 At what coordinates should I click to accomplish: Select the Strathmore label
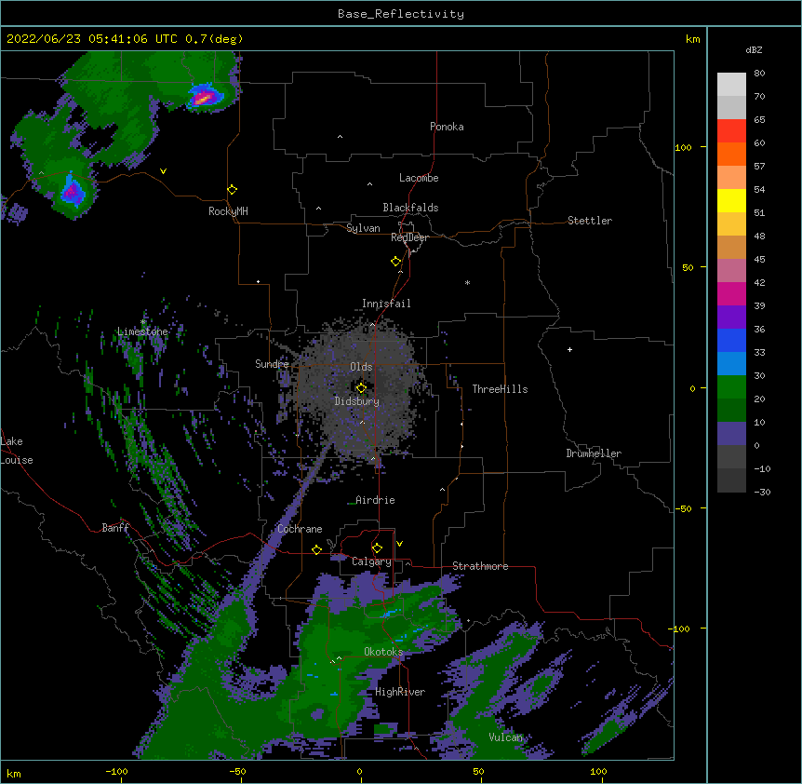480,566
